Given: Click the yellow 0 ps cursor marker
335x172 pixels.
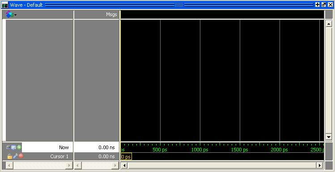Looking at the screenshot, I should click(x=126, y=157).
